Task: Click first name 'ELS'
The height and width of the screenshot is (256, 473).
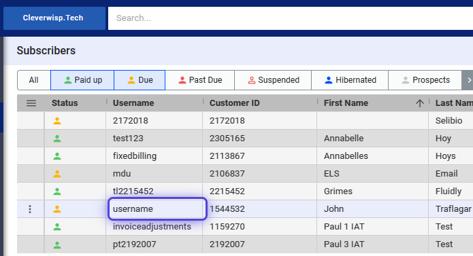Action: pyautogui.click(x=331, y=174)
